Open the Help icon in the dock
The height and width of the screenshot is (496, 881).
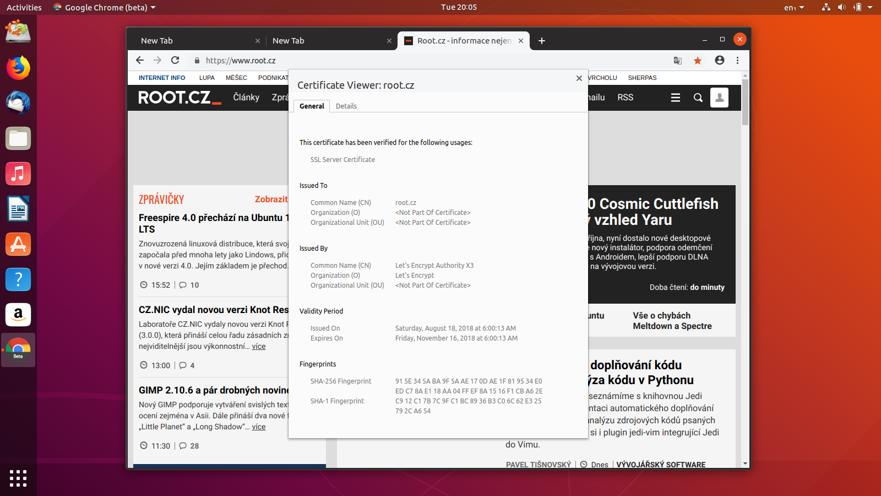(18, 279)
